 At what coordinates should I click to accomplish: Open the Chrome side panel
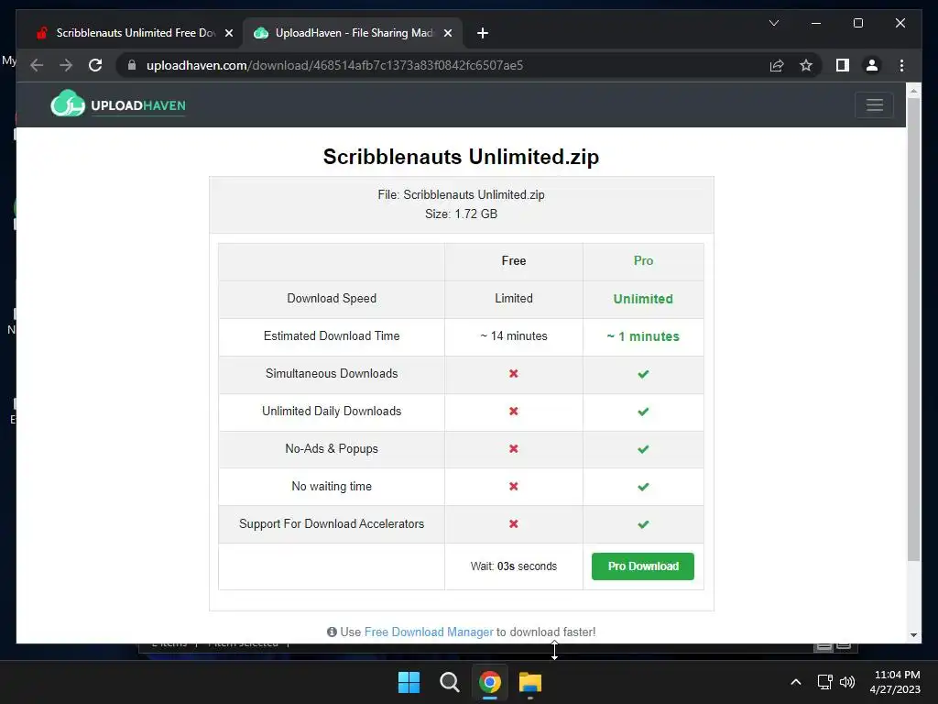point(843,65)
